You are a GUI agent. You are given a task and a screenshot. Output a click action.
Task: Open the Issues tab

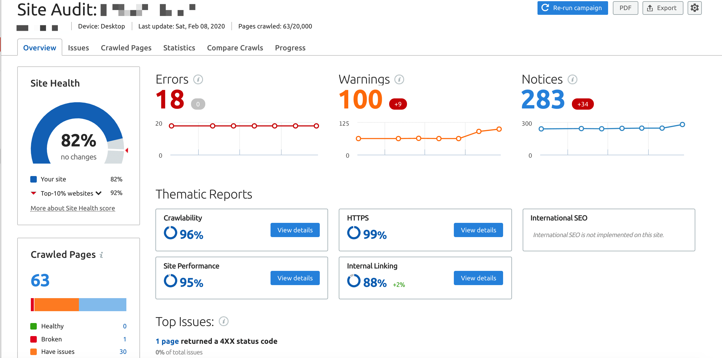point(78,48)
